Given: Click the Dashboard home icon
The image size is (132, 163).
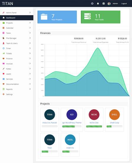Looking at the screenshot, I should click(4, 18).
